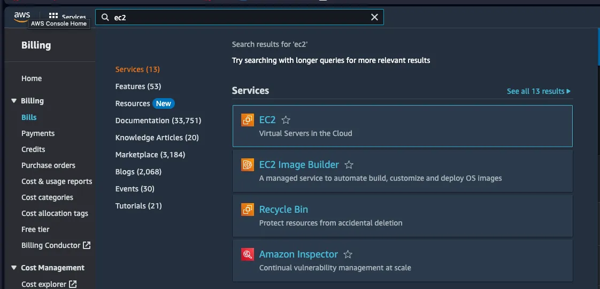This screenshot has width=600, height=289.
Task: Open Cost & usage reports
Action: pos(57,181)
